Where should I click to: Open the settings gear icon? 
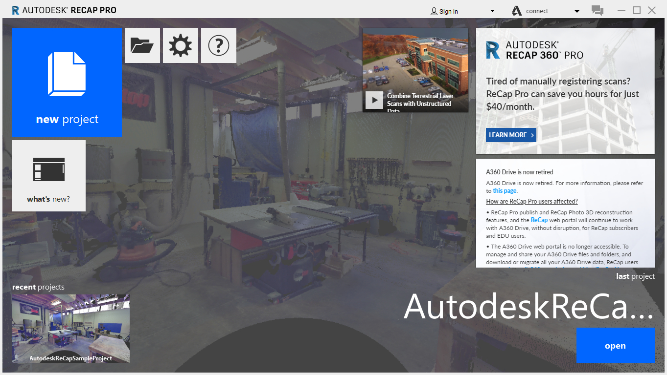(181, 45)
